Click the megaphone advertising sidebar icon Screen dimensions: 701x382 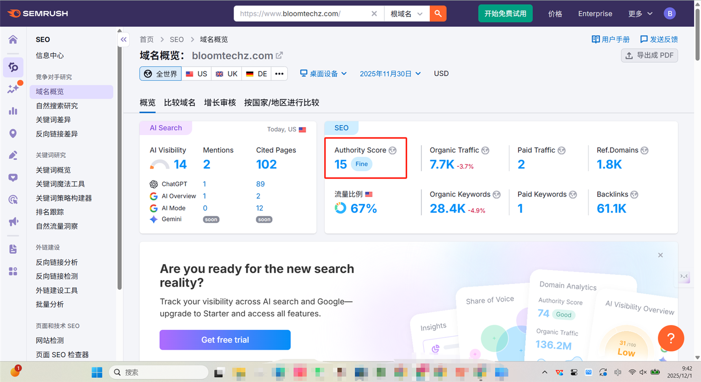(x=13, y=221)
